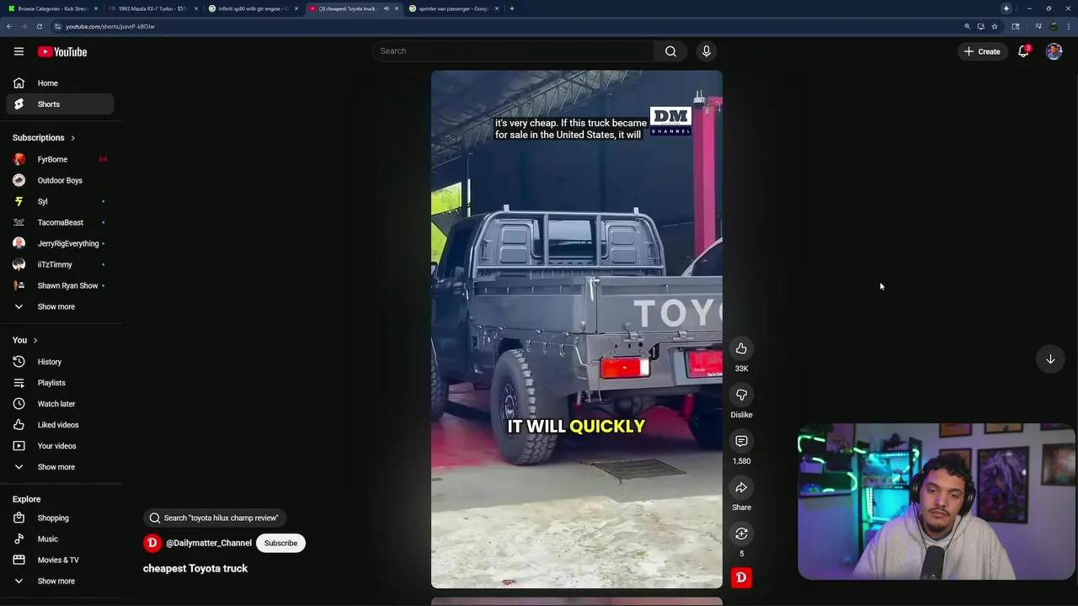Expand the You section chevron
The image size is (1078, 606).
click(35, 340)
